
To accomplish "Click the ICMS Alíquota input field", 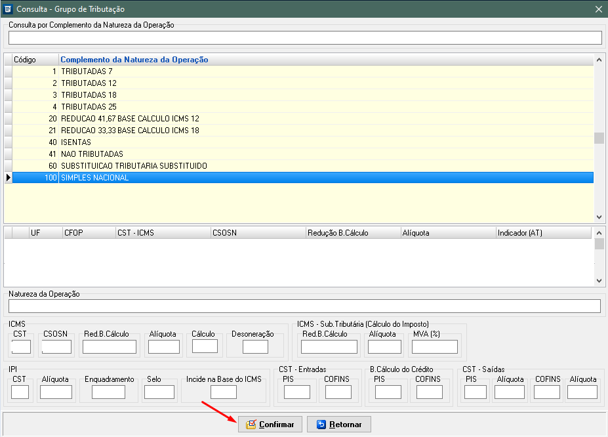I will click(x=163, y=347).
